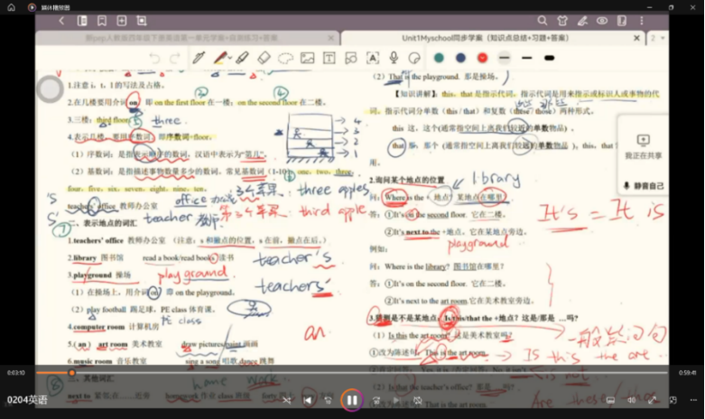The image size is (705, 419).
Task: Go back using the left chevron arrow
Action: [x=61, y=20]
